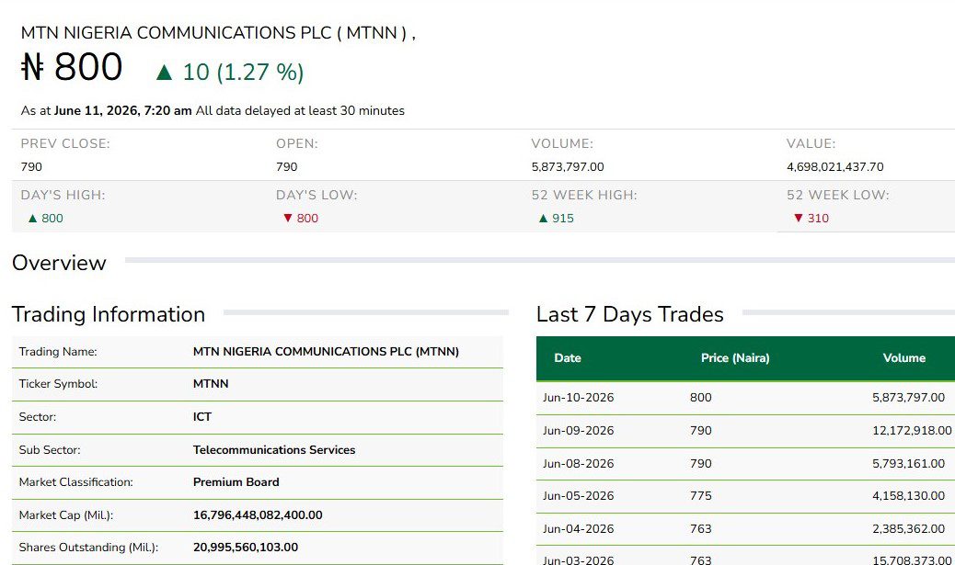Viewport: 955px width, 565px height.
Task: Click the green arrow beside 52 Week High 915
Action: (543, 219)
